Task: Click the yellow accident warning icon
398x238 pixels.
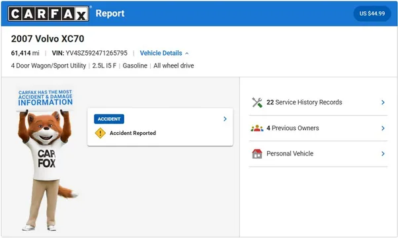Action: 100,133
